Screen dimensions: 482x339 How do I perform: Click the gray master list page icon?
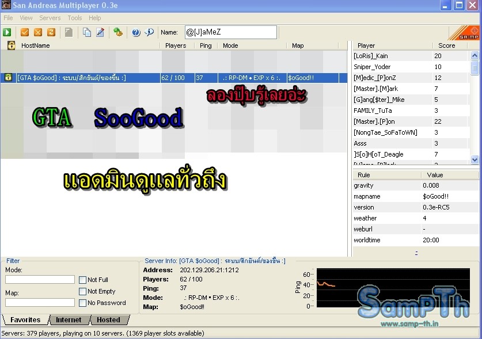[x=69, y=32]
